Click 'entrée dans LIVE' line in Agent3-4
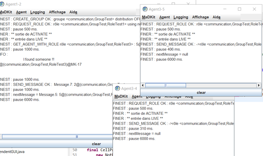 (138, 119)
